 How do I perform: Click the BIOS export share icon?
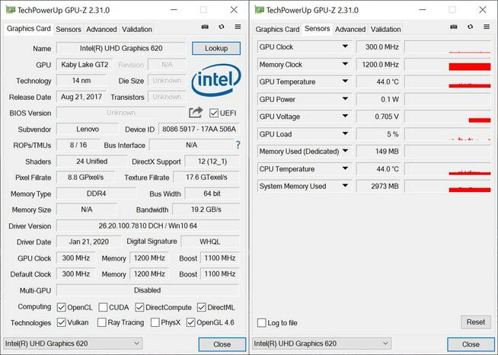click(196, 113)
